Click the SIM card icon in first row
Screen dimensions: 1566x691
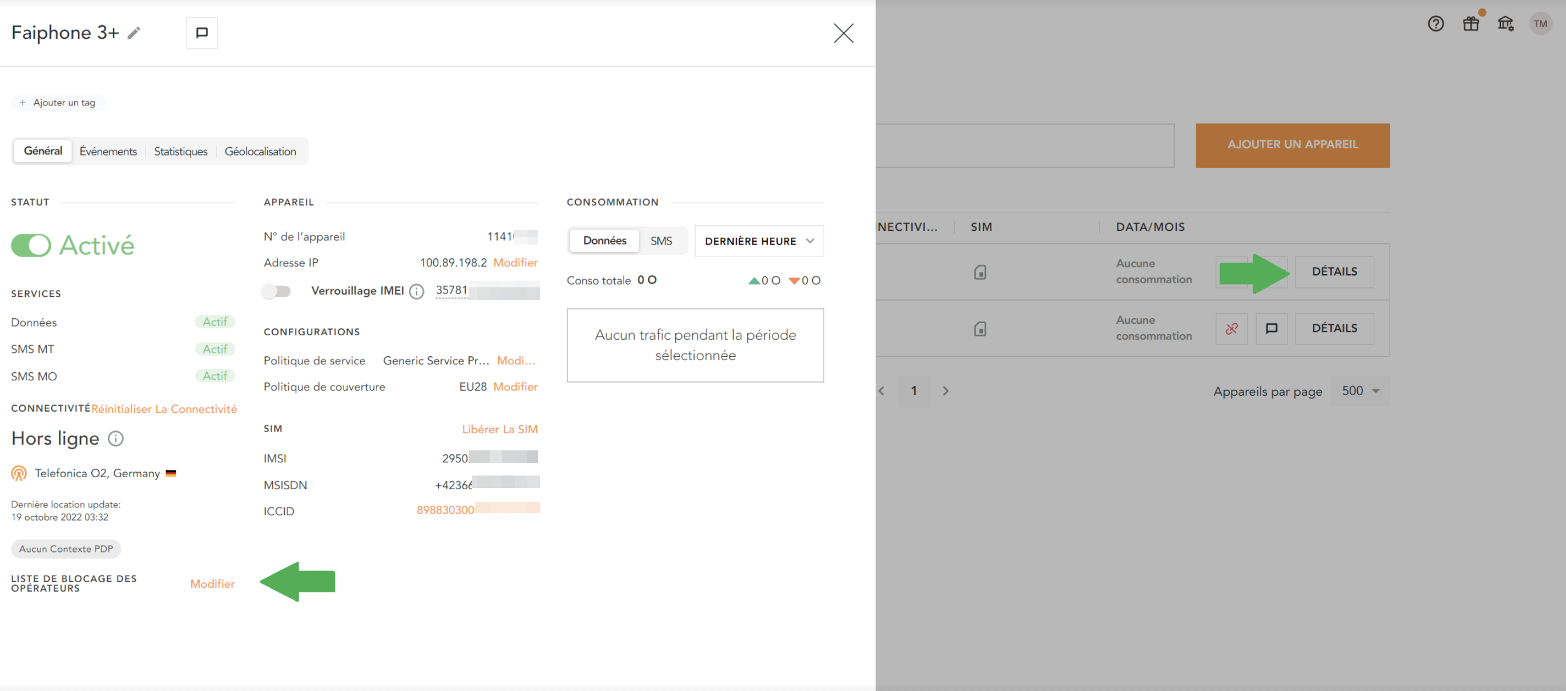979,272
